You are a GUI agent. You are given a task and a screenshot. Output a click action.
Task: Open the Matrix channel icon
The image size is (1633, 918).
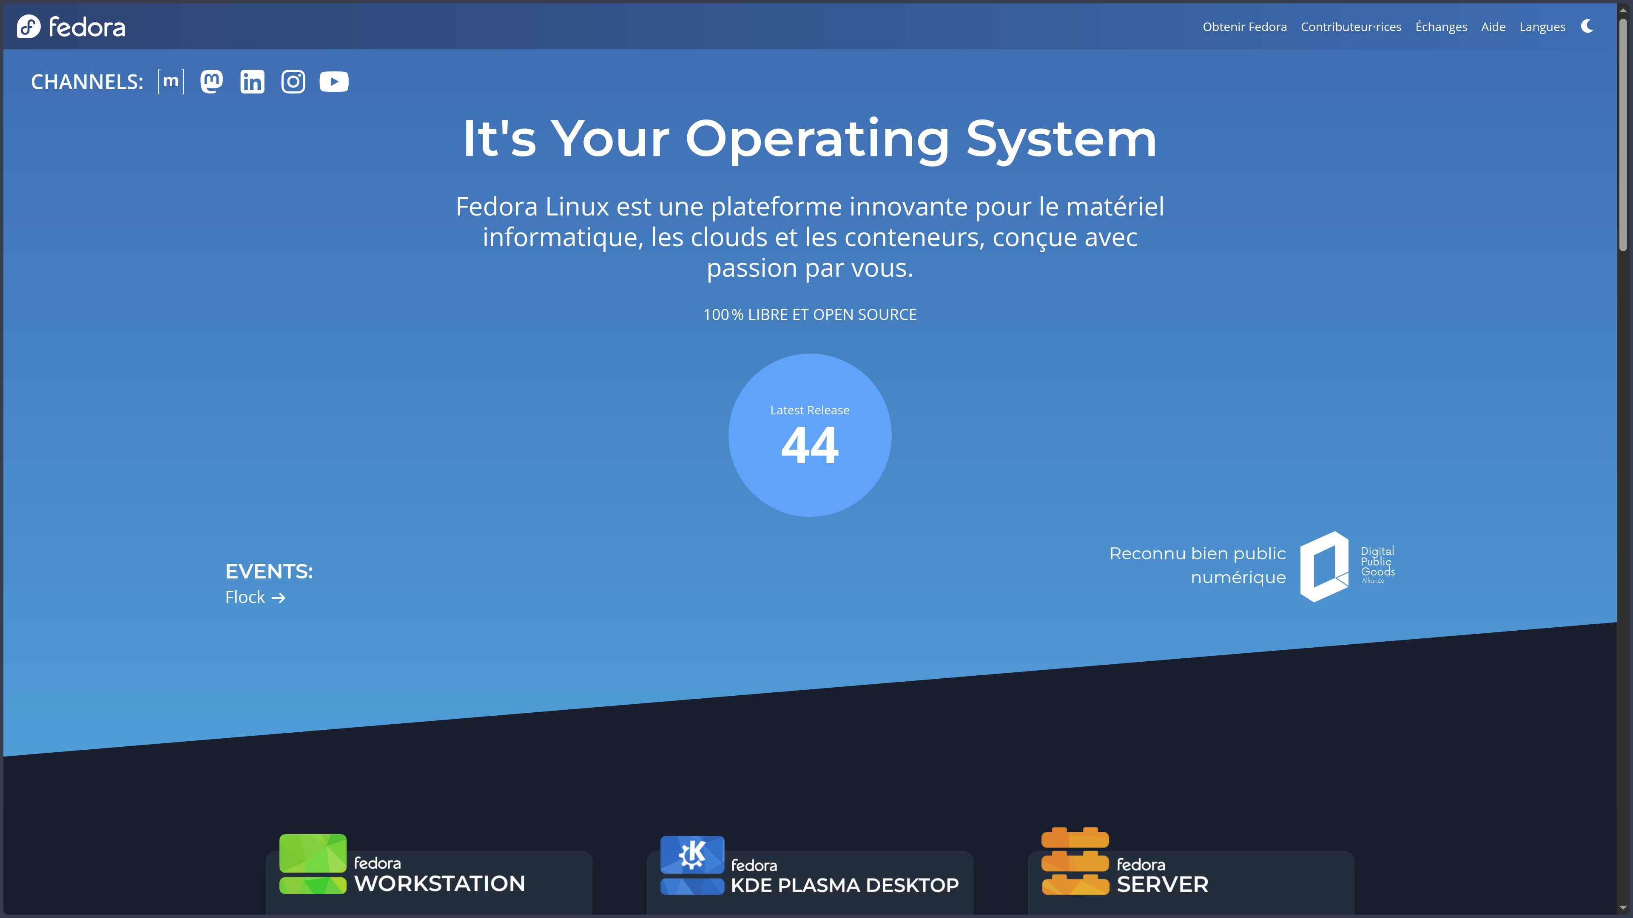171,82
